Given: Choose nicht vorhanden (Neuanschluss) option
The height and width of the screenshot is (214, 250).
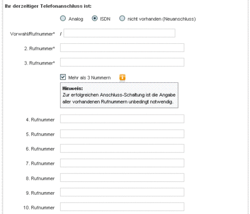Looking at the screenshot, I should (122, 18).
